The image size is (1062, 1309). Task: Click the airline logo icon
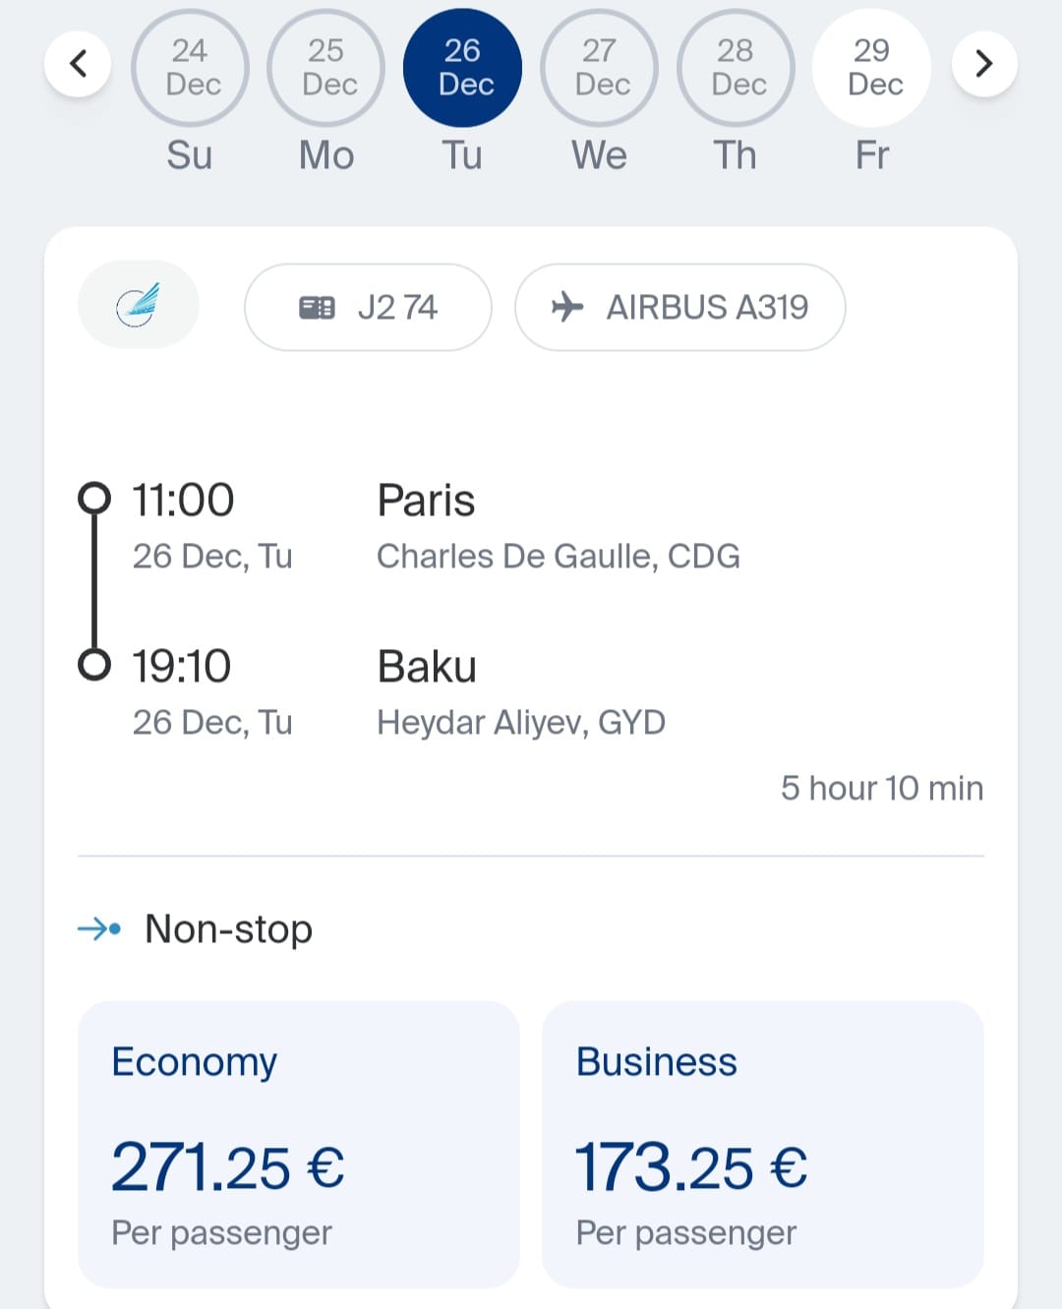(x=139, y=305)
